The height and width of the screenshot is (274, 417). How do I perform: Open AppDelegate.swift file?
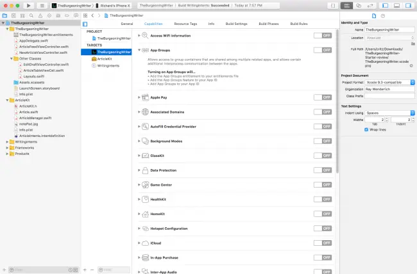coord(33,41)
